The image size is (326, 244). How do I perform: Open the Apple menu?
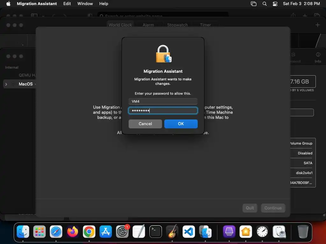(8, 3)
